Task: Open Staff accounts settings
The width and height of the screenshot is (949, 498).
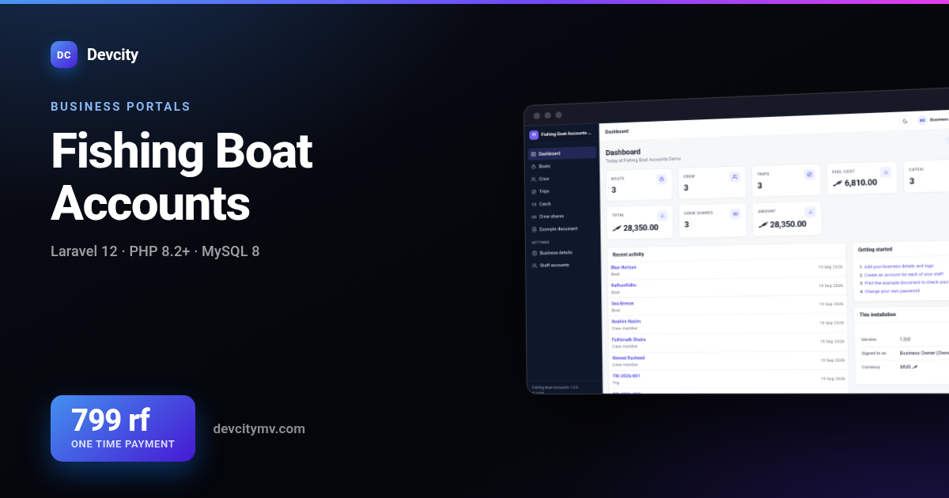Action: tap(562, 265)
